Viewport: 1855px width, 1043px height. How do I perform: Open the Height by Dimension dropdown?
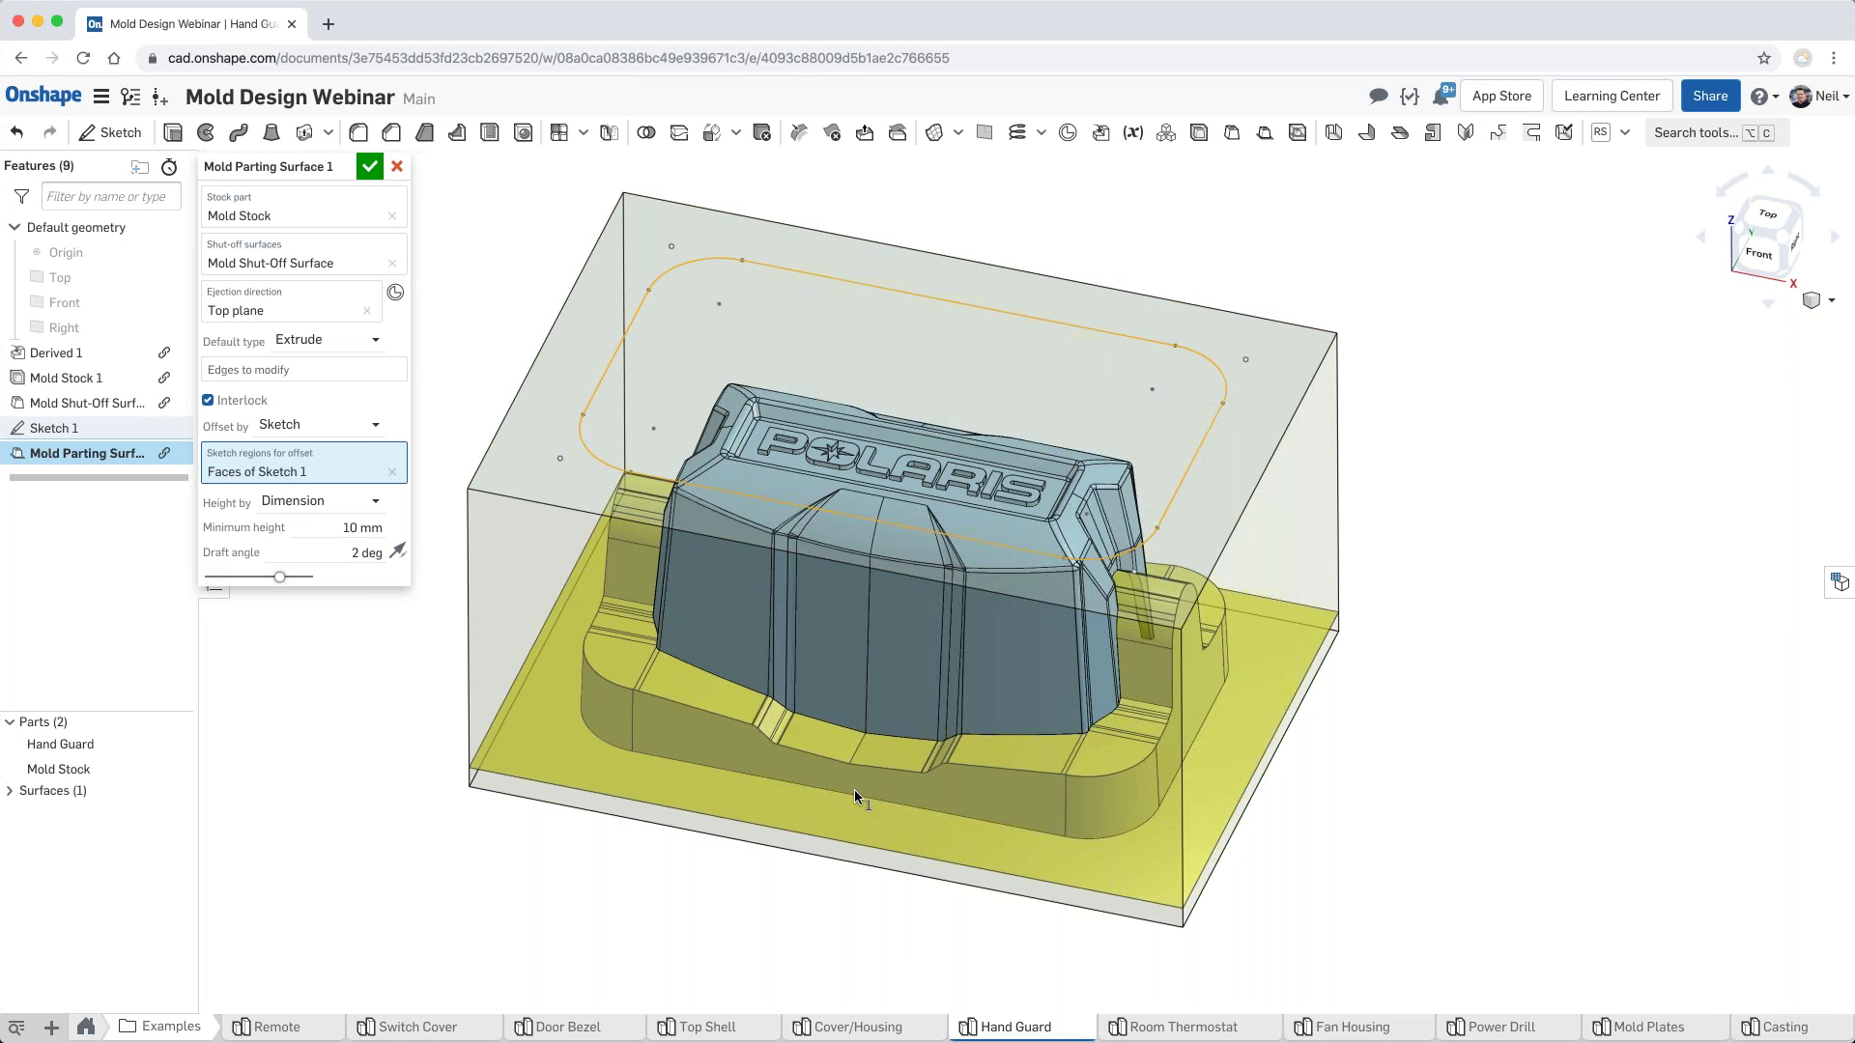(x=322, y=500)
